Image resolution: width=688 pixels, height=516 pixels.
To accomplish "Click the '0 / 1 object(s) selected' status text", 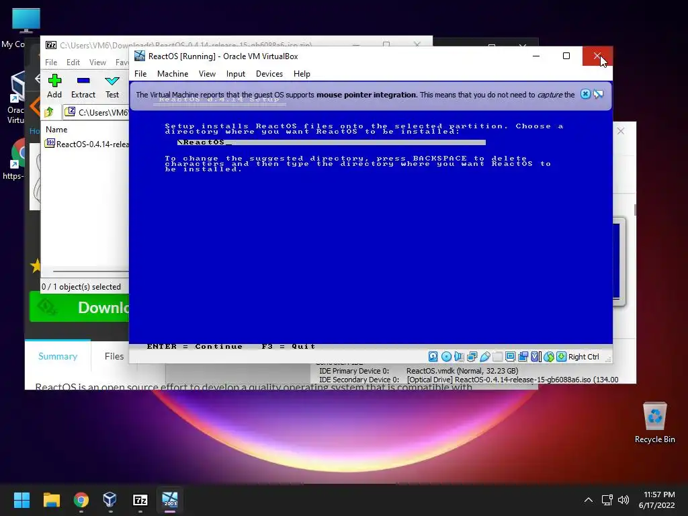I will 81,286.
